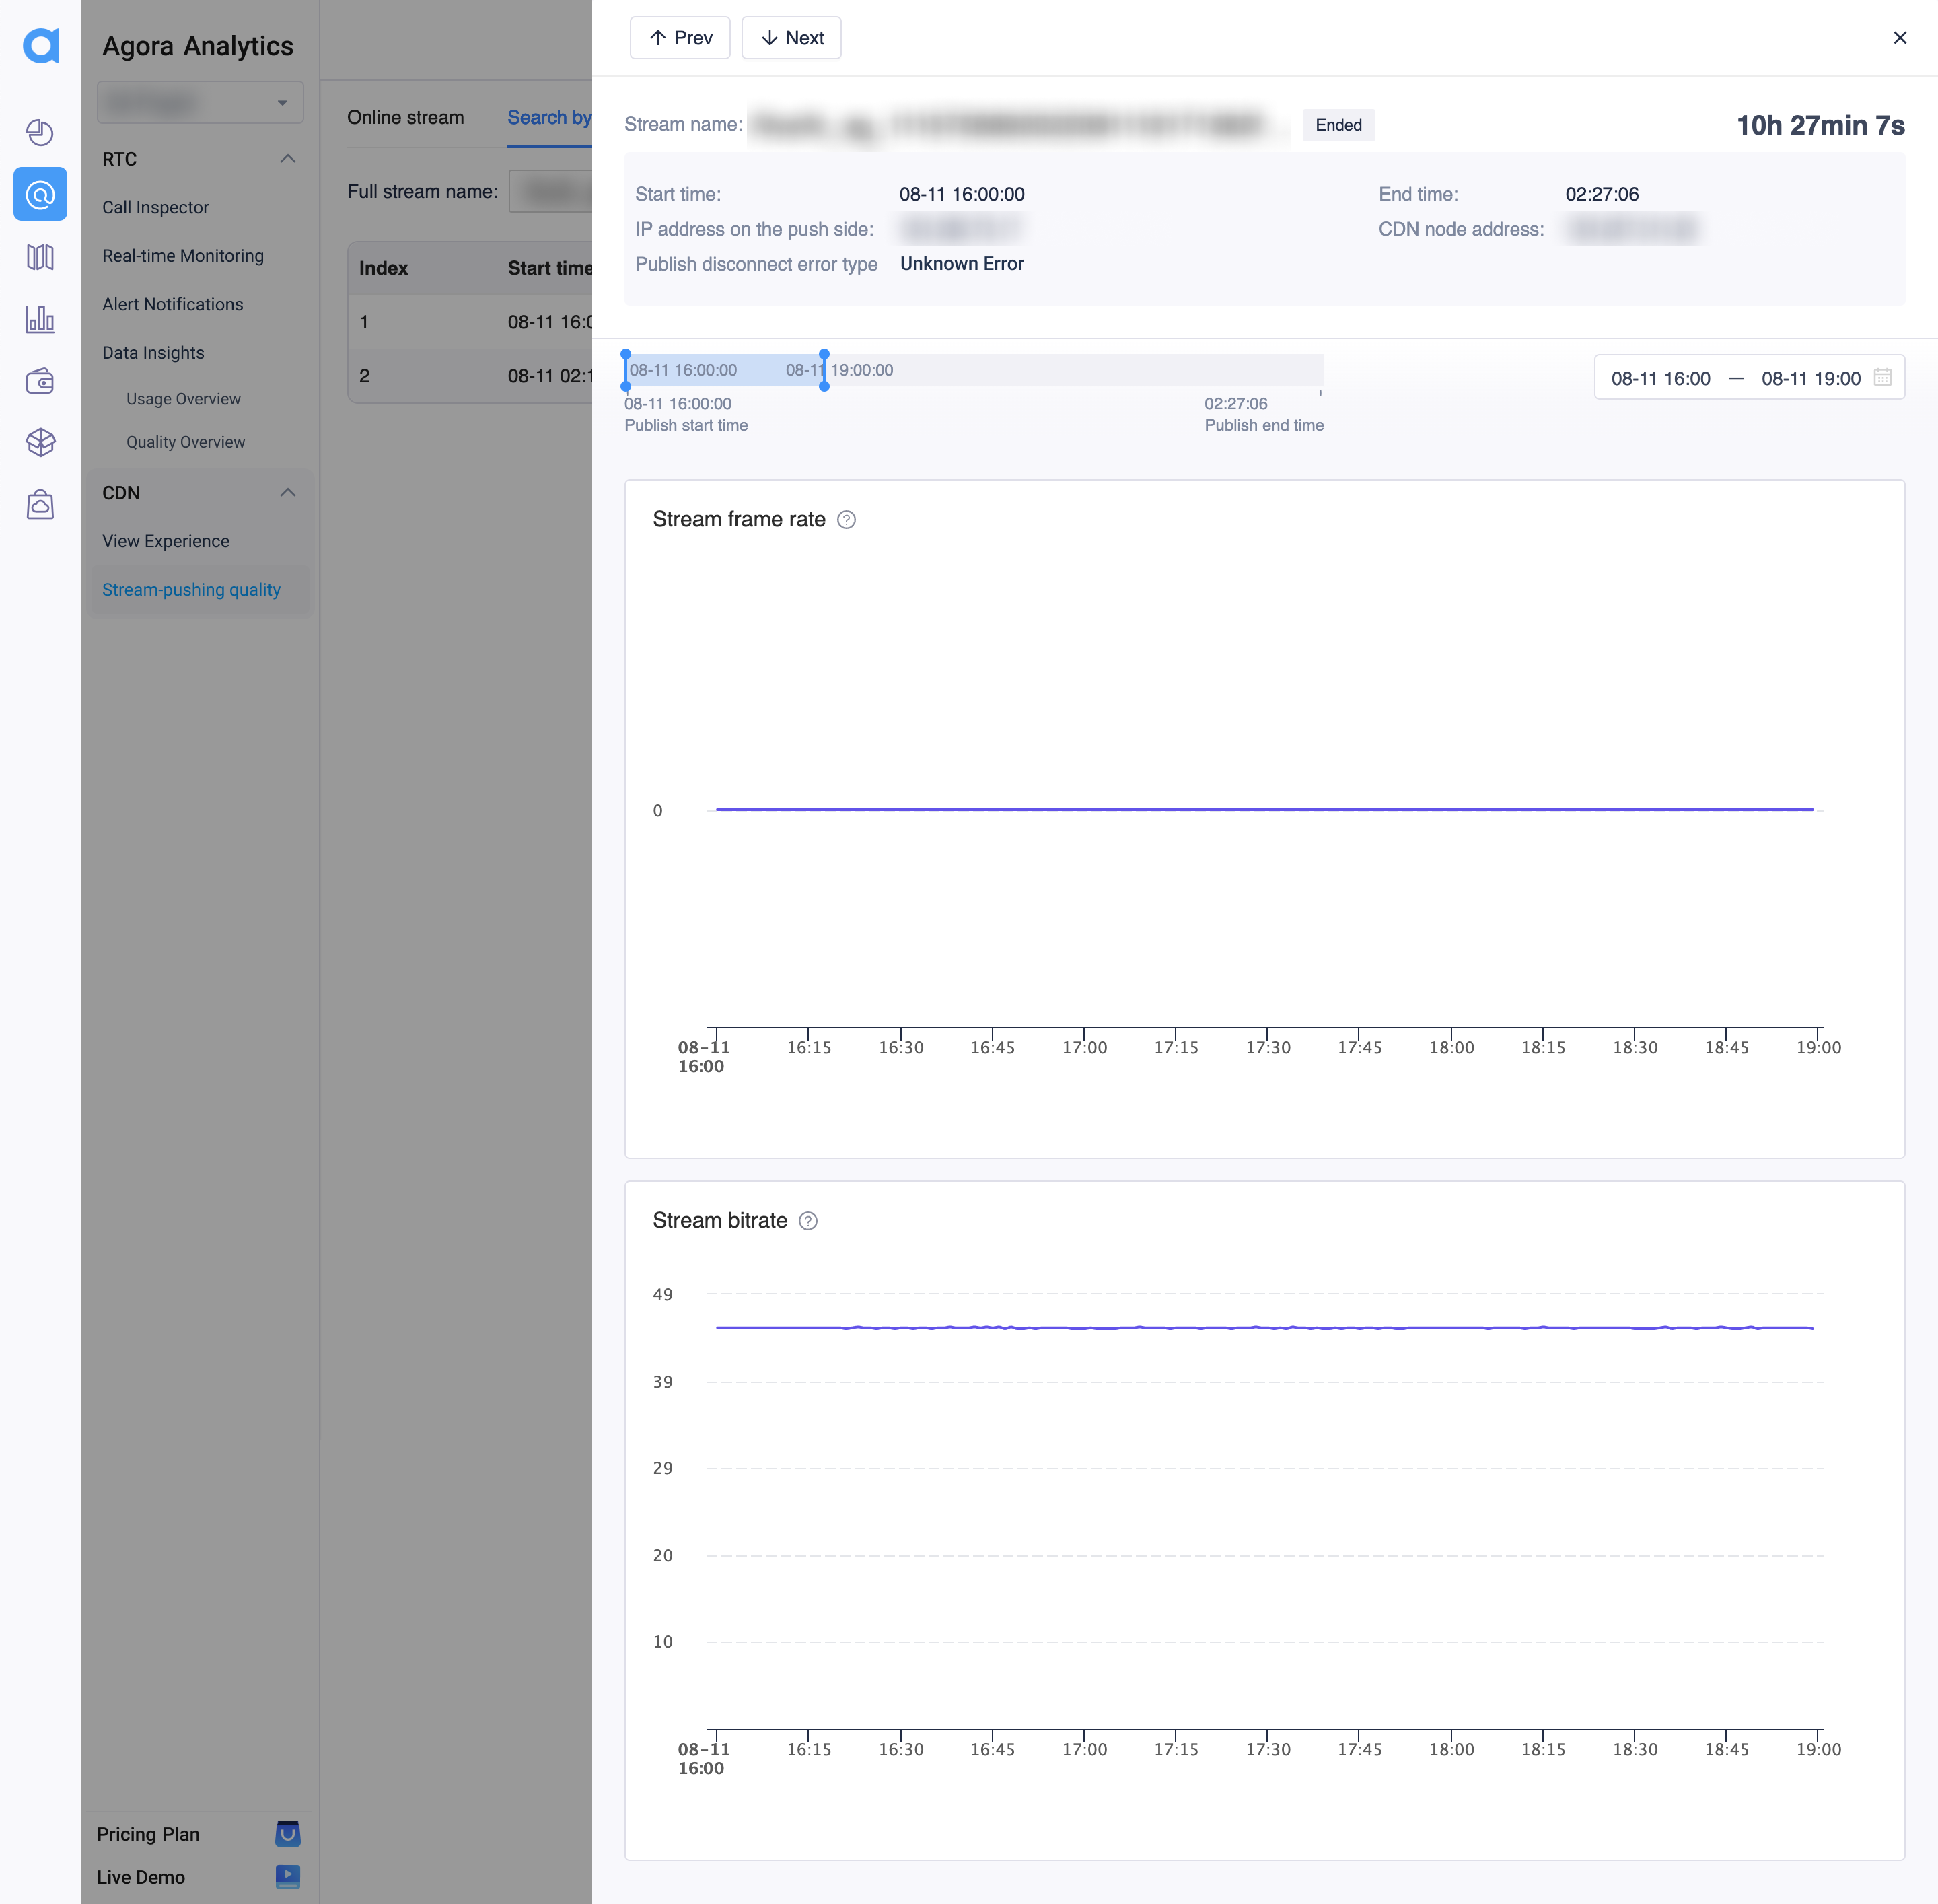The image size is (1938, 1904).
Task: Click the selected blue timeline range
Action: [x=725, y=370]
